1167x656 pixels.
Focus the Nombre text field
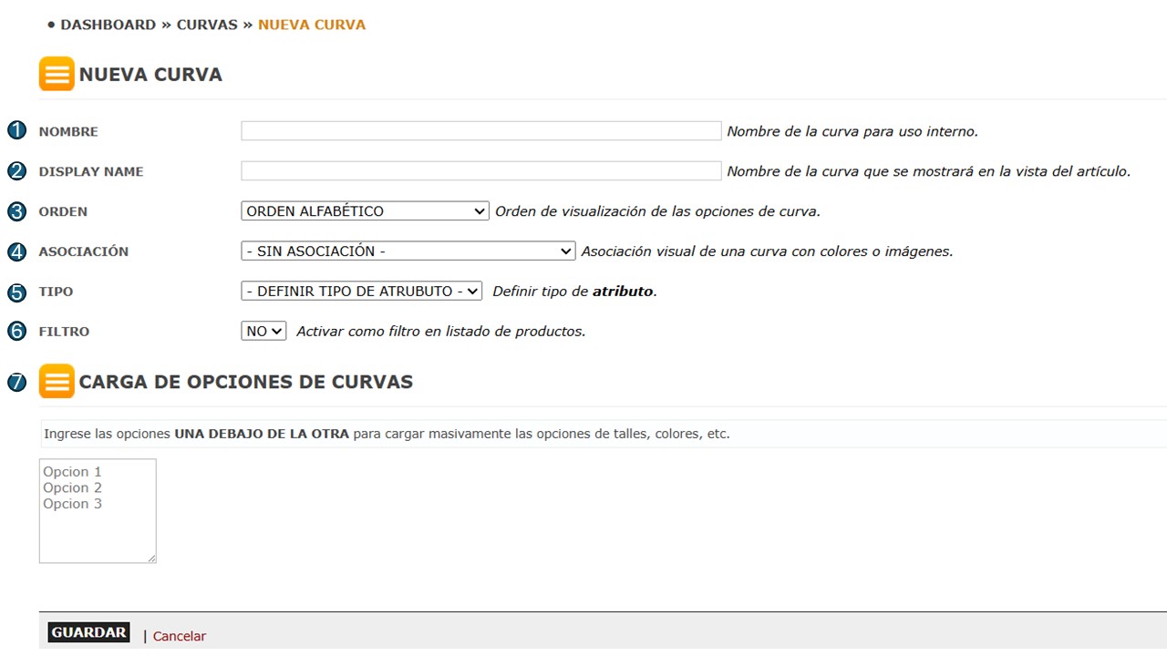tap(480, 131)
